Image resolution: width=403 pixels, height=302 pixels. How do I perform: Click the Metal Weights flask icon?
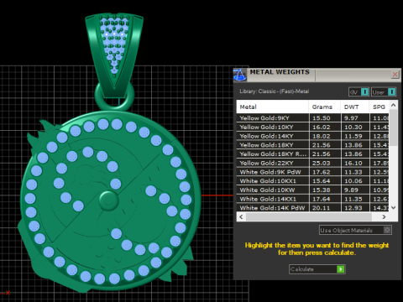(x=240, y=75)
